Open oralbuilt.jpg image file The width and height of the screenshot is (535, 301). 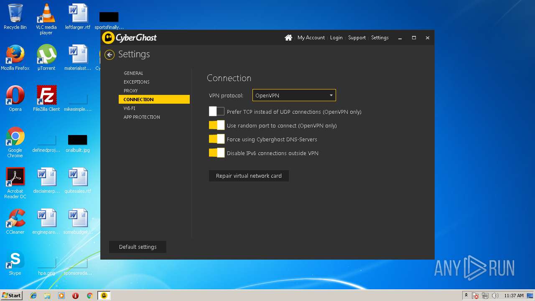[78, 143]
